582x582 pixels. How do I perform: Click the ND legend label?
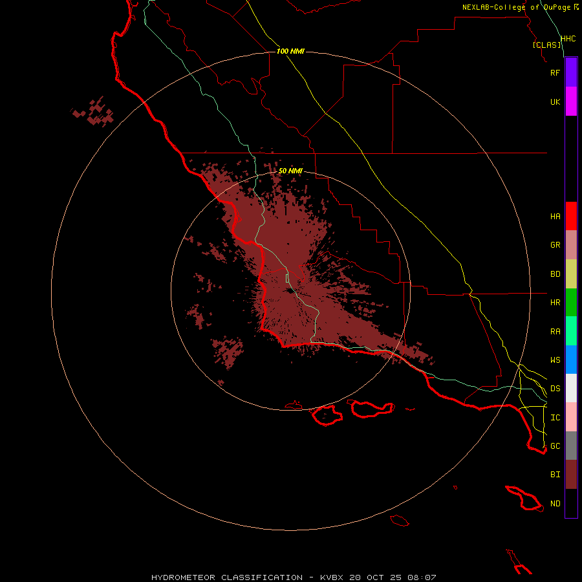pyautogui.click(x=555, y=504)
